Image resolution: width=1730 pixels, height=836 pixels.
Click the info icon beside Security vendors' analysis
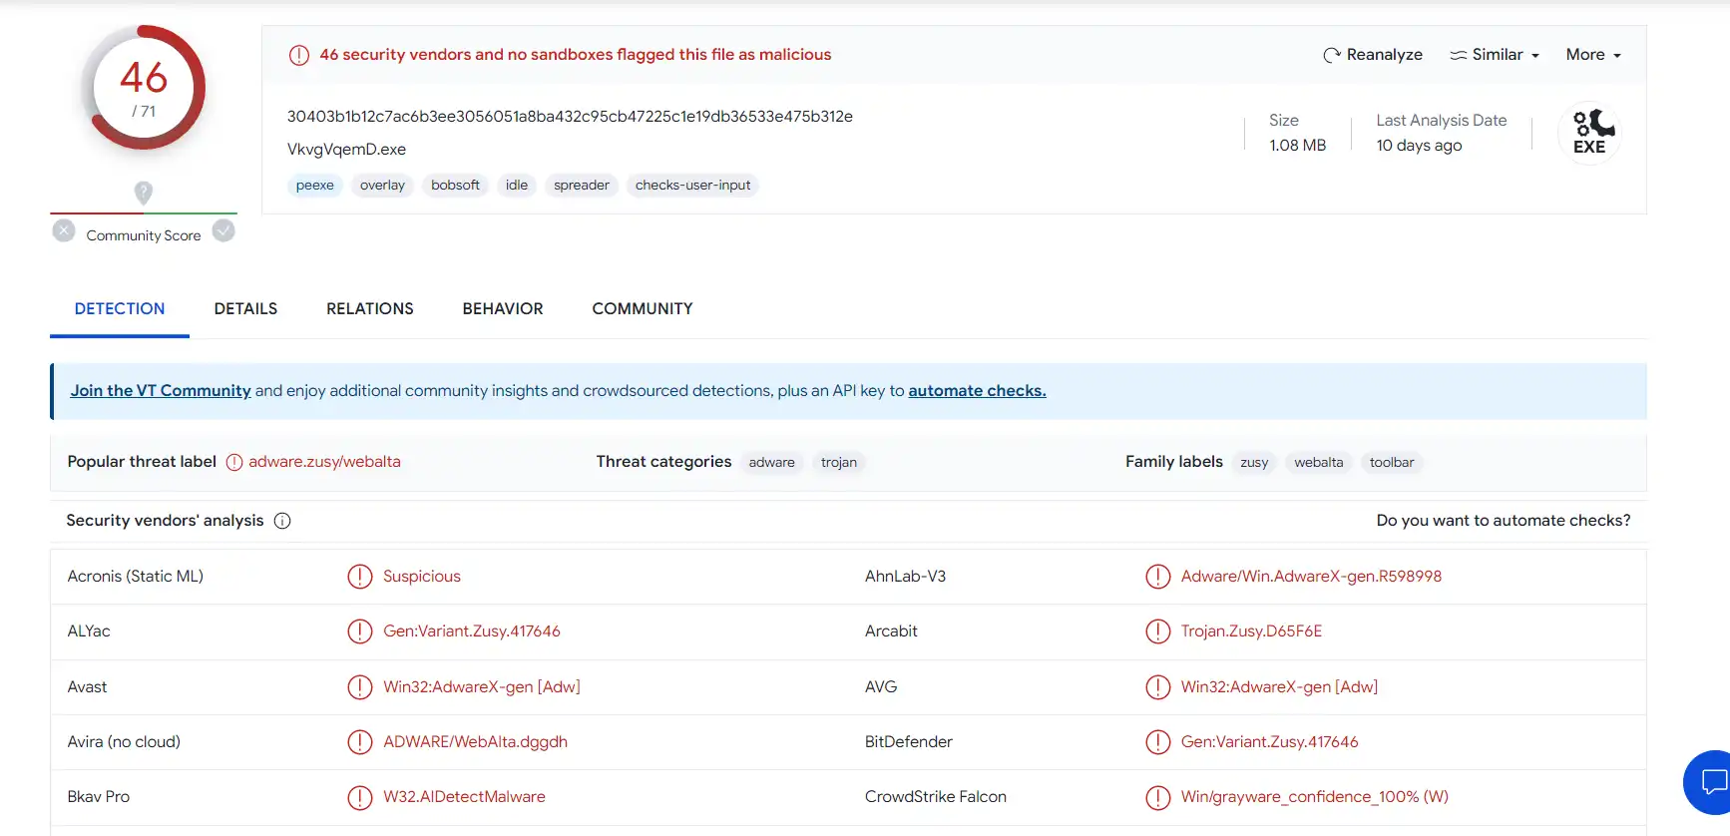tap(282, 521)
